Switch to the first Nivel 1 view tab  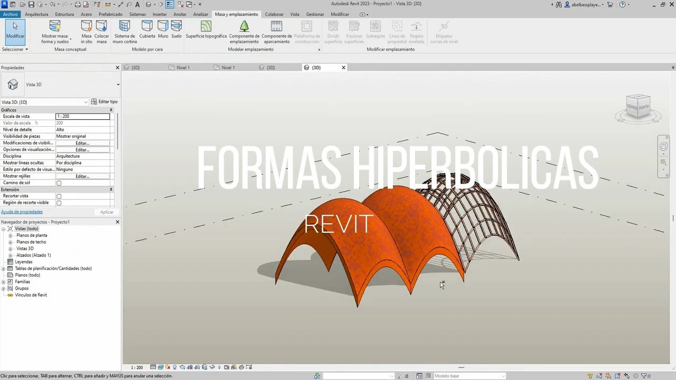click(x=183, y=68)
